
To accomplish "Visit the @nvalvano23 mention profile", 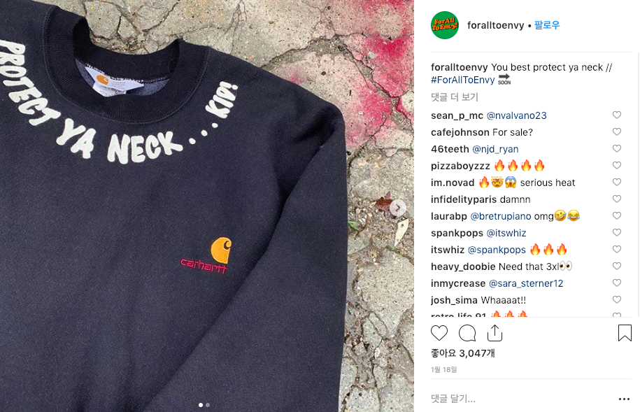I will pyautogui.click(x=516, y=115).
